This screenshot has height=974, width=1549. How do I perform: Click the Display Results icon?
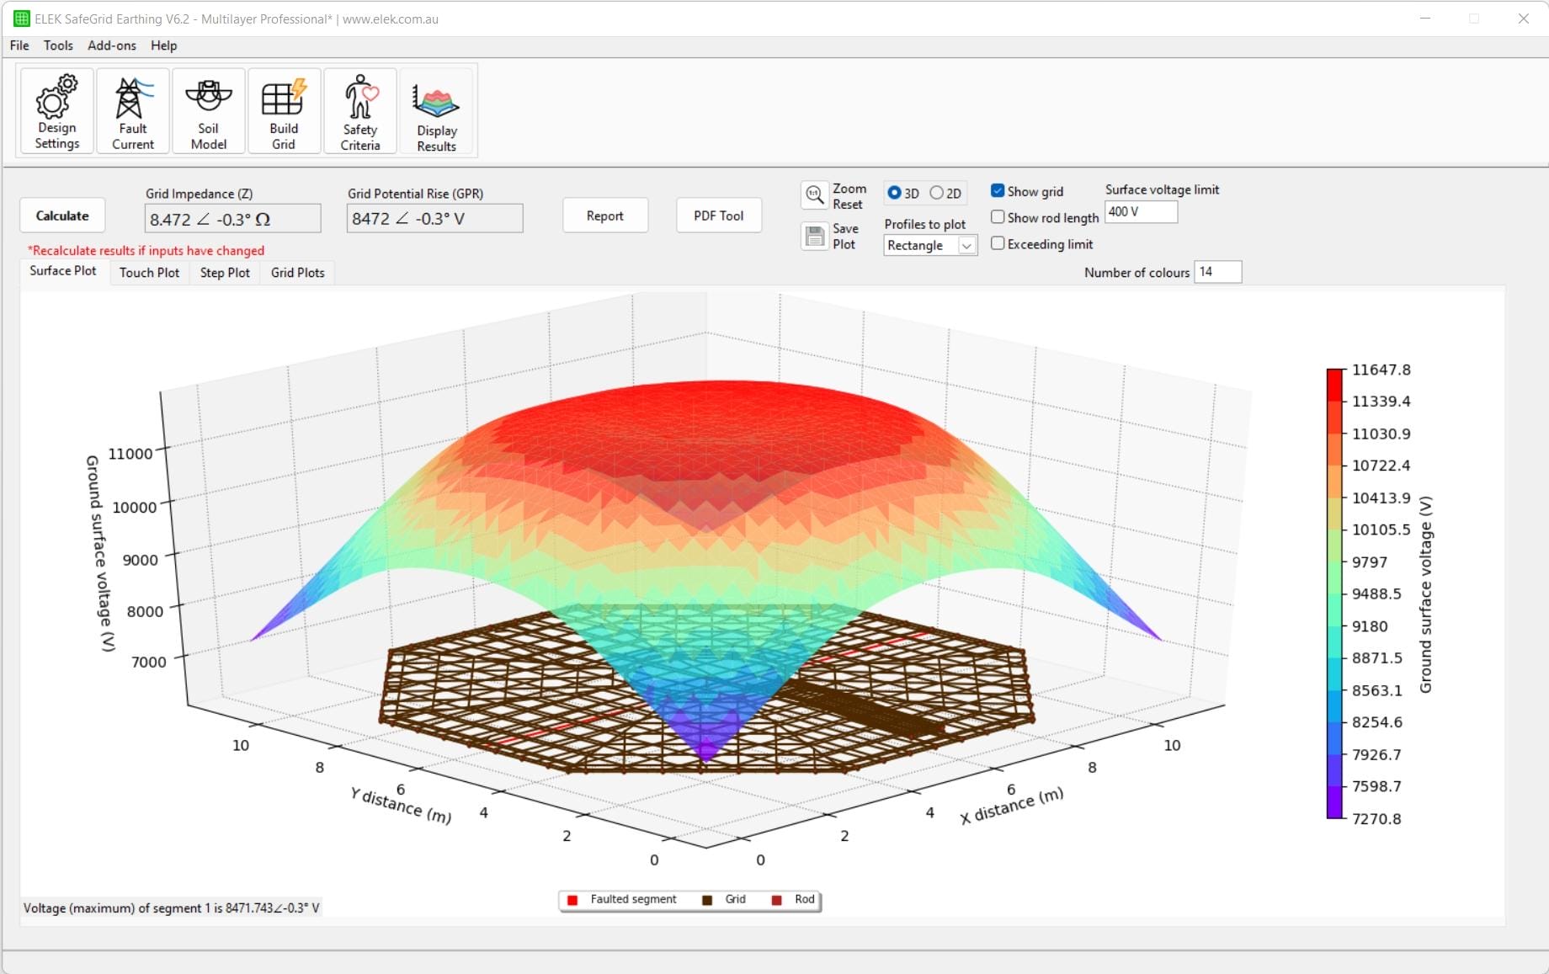tap(436, 110)
